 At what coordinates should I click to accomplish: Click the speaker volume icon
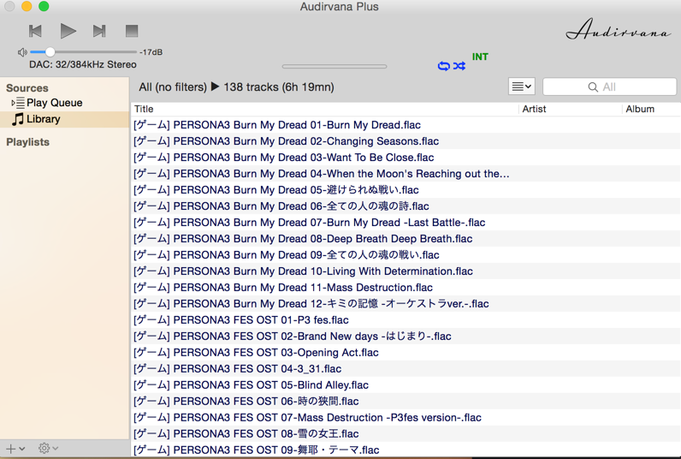[x=22, y=52]
